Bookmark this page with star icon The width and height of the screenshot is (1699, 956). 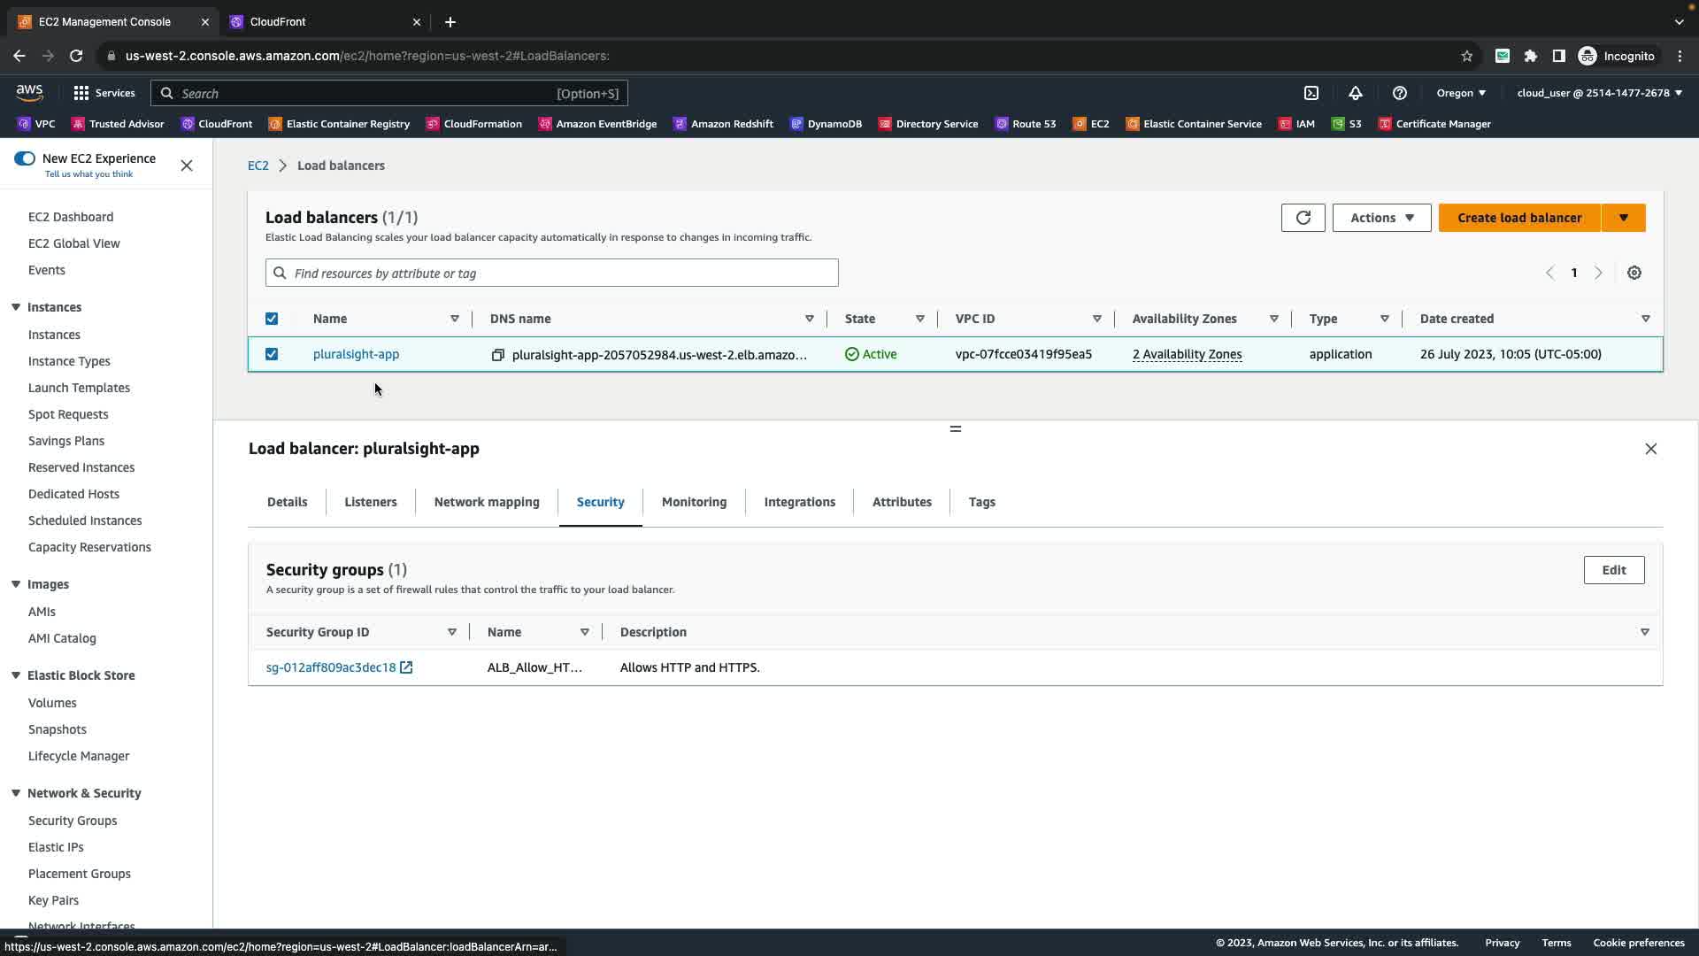point(1466,56)
